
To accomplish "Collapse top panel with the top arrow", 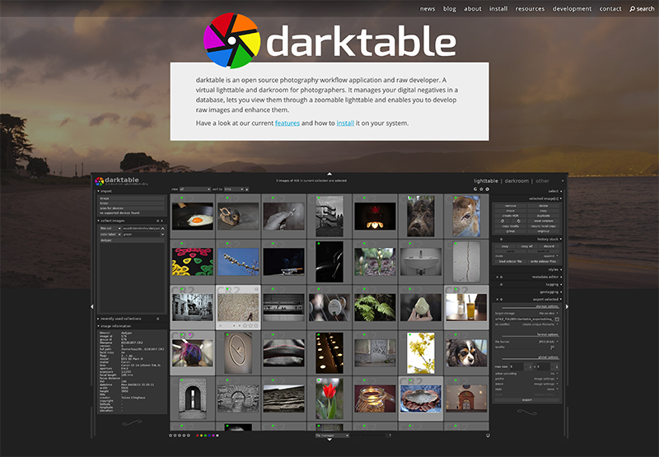I will [329, 174].
